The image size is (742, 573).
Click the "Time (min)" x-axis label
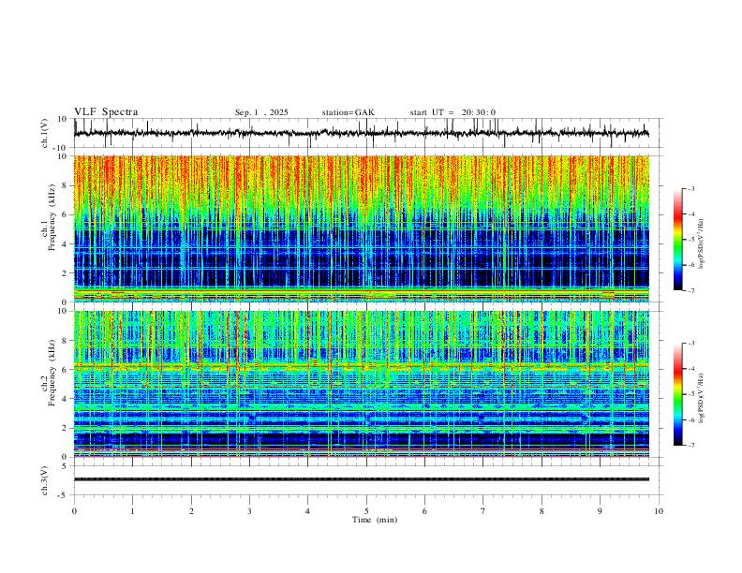coord(375,520)
